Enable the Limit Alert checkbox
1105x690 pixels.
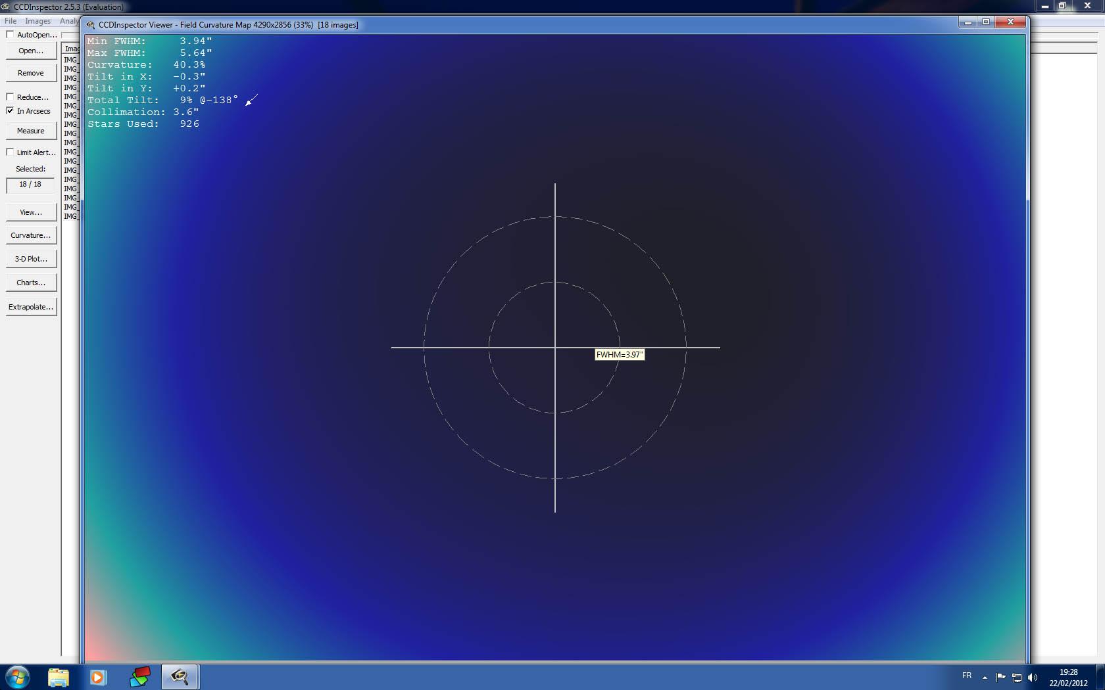10,152
